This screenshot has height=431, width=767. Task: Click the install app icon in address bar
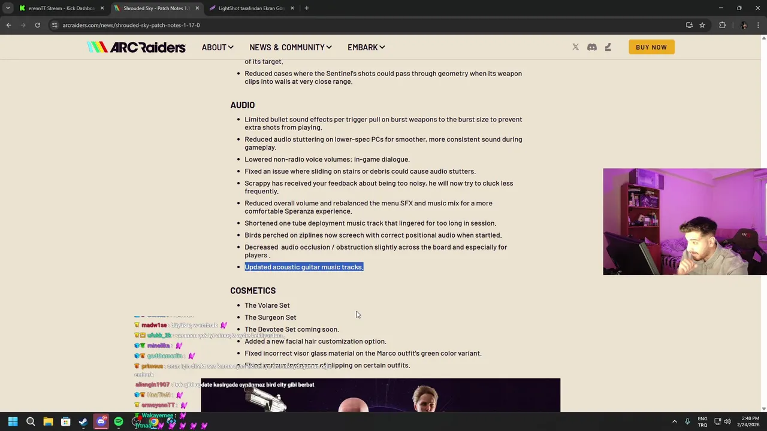(x=689, y=25)
